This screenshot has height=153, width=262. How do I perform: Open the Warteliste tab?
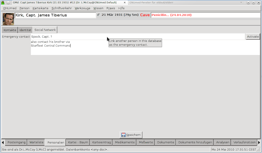coord(36,142)
